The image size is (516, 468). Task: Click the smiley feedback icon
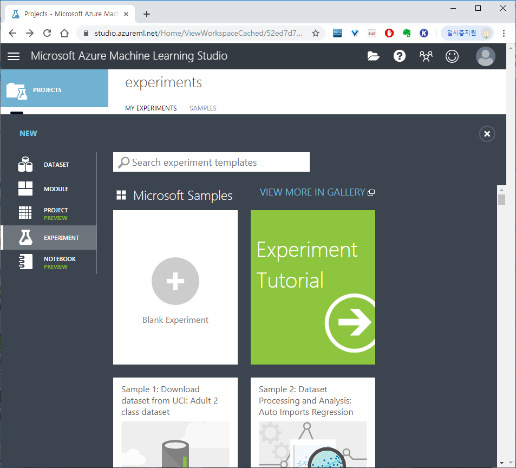point(452,56)
